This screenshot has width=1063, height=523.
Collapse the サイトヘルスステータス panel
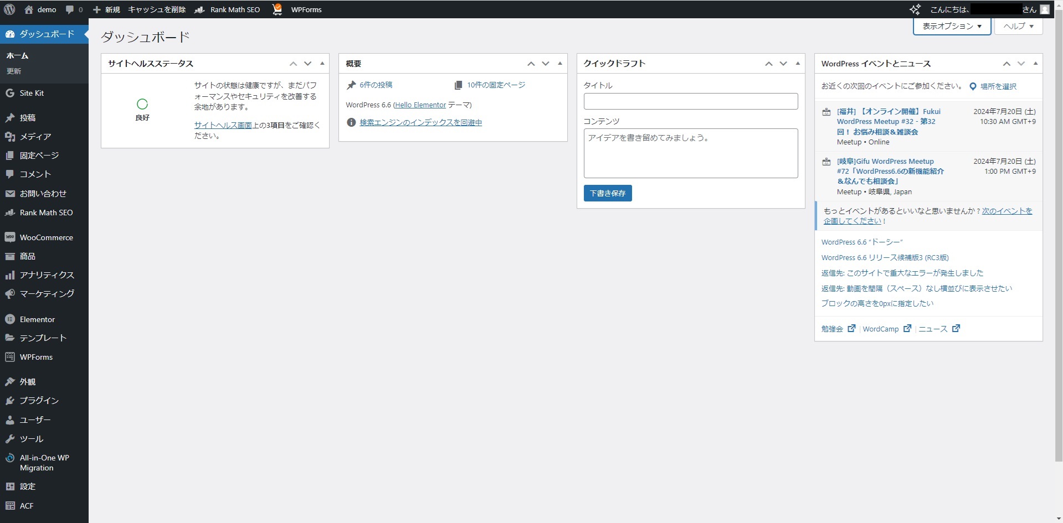[322, 64]
